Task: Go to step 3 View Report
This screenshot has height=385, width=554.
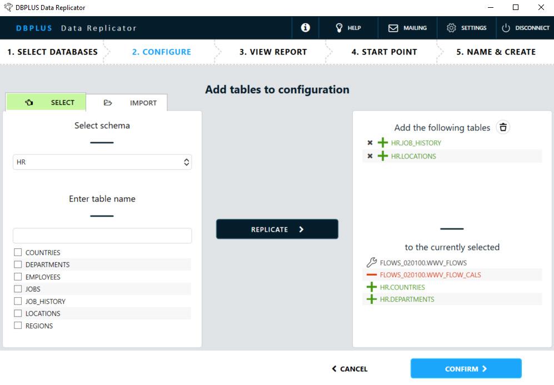Action: tap(273, 52)
